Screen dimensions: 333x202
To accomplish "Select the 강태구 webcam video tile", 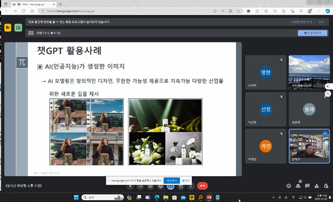I will click(x=309, y=146).
